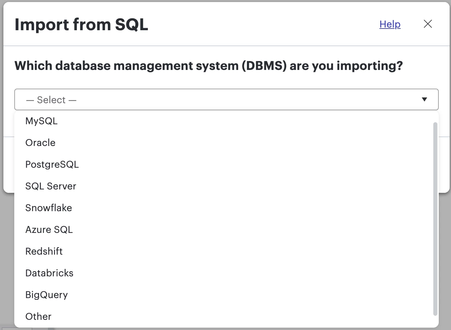Click the DBMS dropdown arrow
The width and height of the screenshot is (451, 330).
click(x=424, y=99)
